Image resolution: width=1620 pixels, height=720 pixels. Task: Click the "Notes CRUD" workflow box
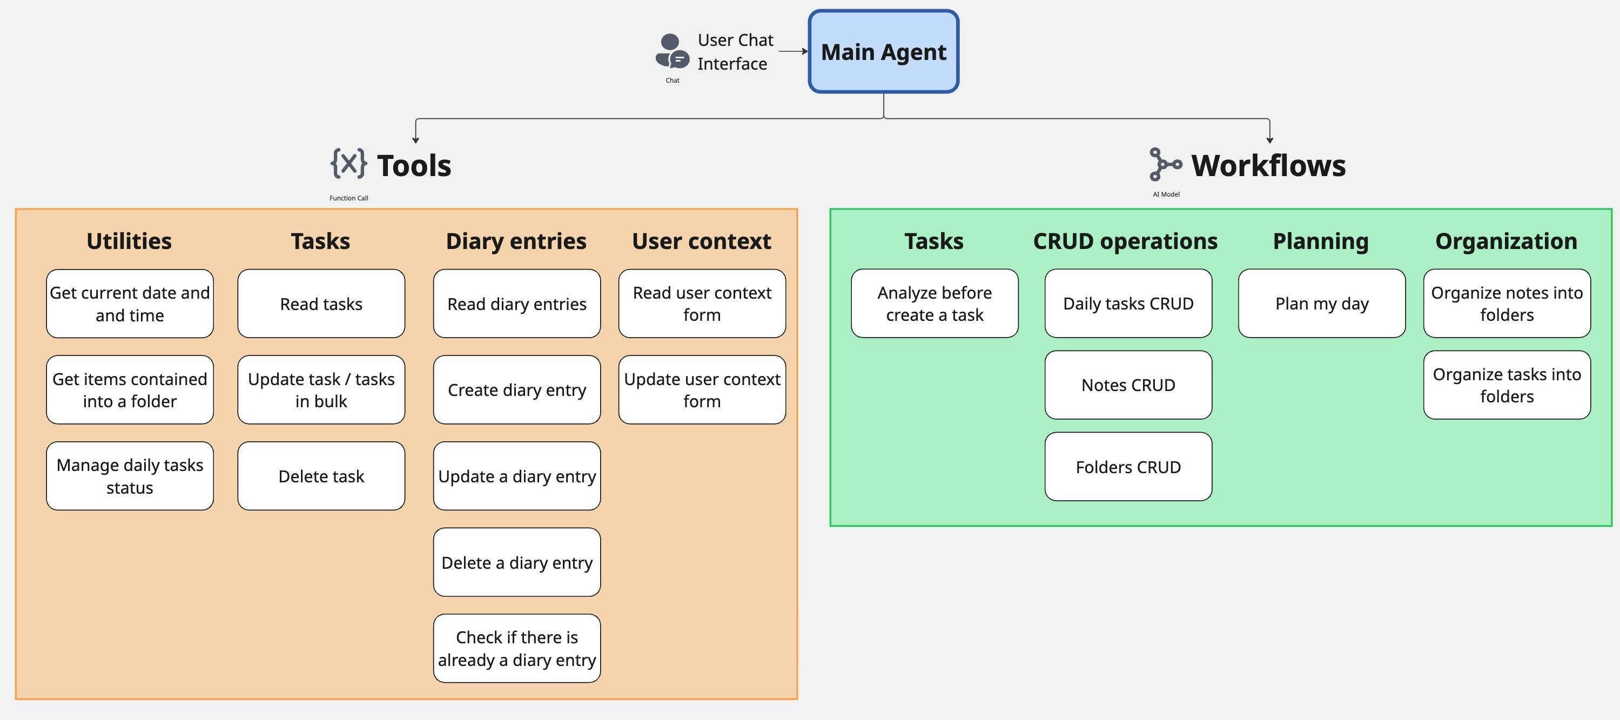coord(1128,385)
